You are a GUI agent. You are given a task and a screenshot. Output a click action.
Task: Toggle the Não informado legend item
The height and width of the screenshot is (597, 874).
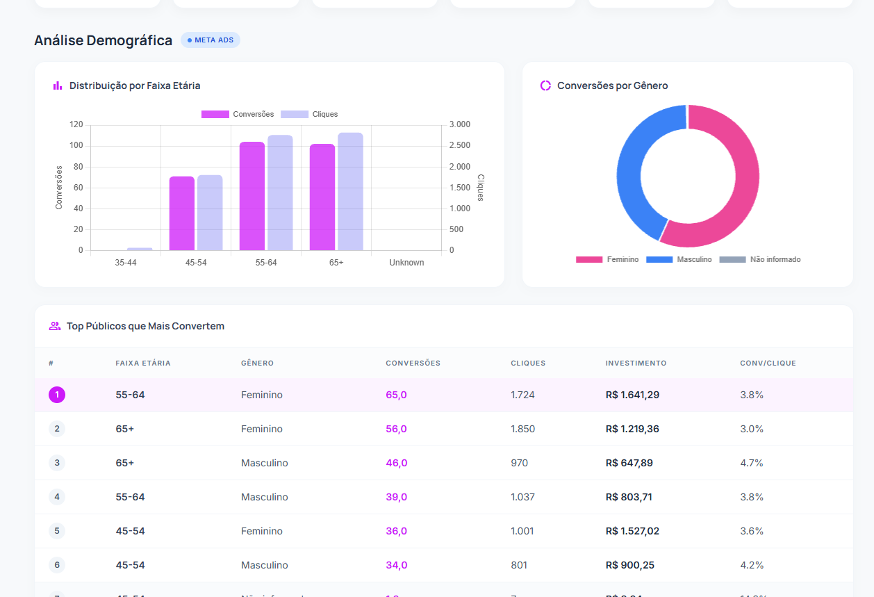(x=760, y=259)
